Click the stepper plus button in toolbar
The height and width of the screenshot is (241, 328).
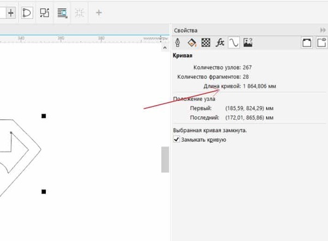coord(11,12)
